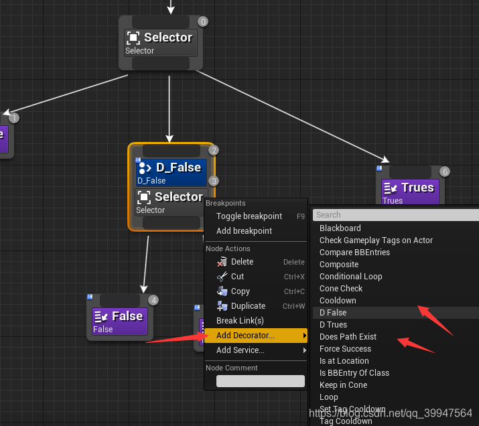Image resolution: width=479 pixels, height=426 pixels.
Task: Select Duplicate from Node Actions
Action: pyautogui.click(x=255, y=305)
